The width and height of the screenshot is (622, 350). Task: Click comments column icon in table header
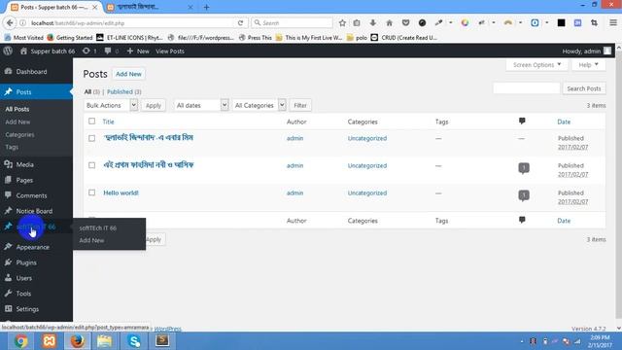click(522, 121)
